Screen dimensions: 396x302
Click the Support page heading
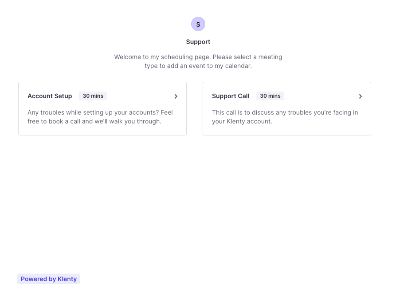pyautogui.click(x=198, y=42)
